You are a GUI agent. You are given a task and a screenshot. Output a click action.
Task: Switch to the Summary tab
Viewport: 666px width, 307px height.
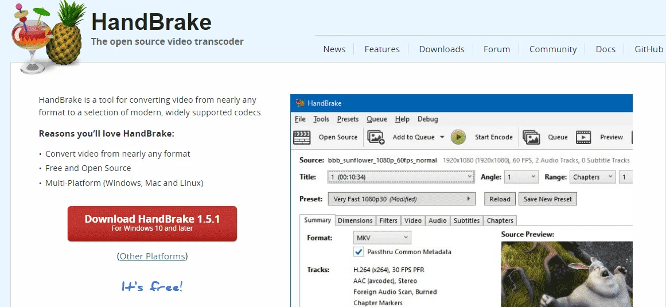tap(317, 220)
